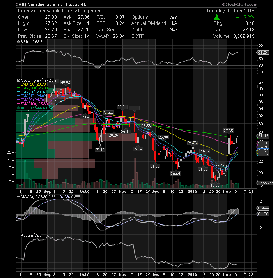Click the 27.13 price axis tag
Image resolution: width=273 pixels, height=278 pixels.
tap(263, 136)
